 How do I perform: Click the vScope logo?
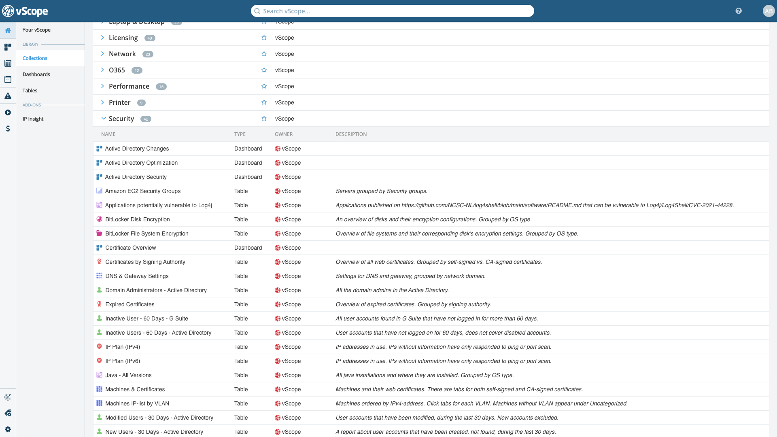(25, 11)
